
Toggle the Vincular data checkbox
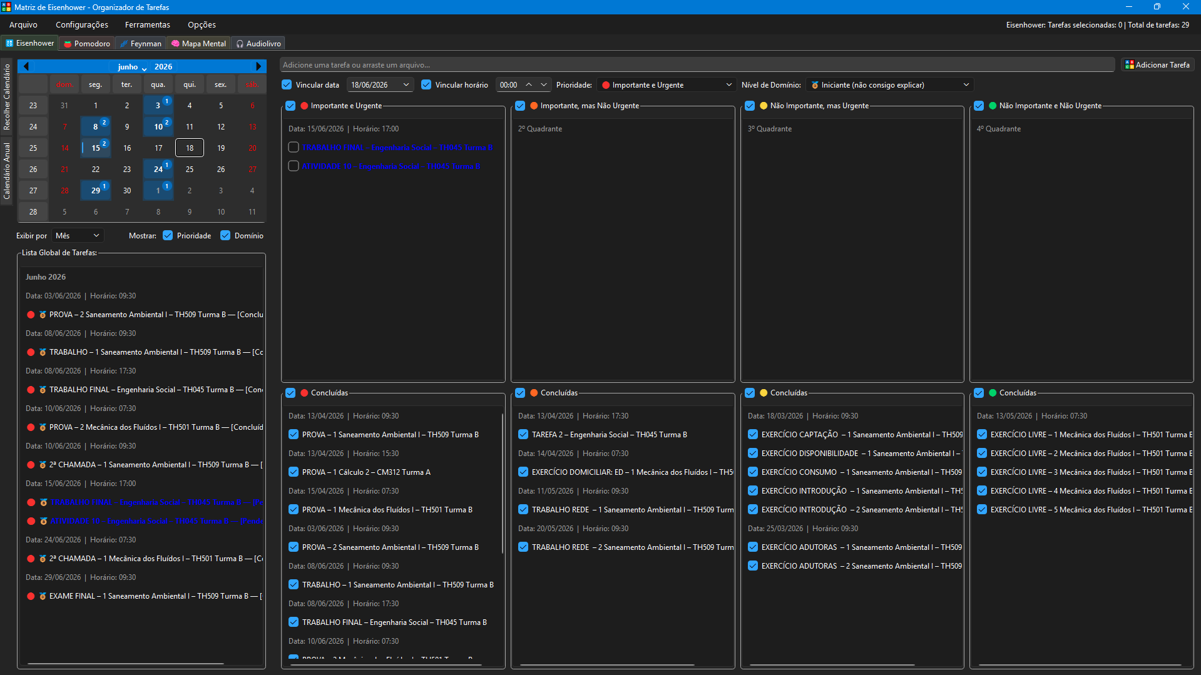[x=287, y=84]
